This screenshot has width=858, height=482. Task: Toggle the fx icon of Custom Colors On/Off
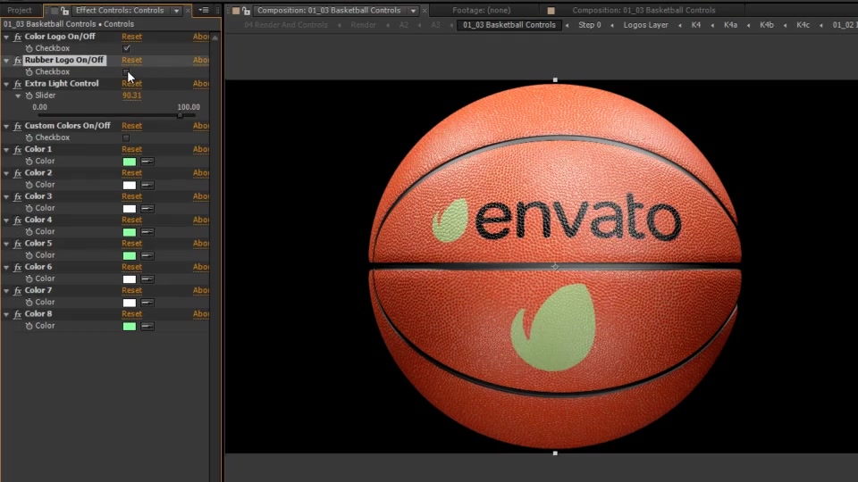(18, 126)
